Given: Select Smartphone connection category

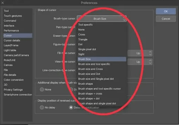Looking at the screenshot, I should [18, 95].
